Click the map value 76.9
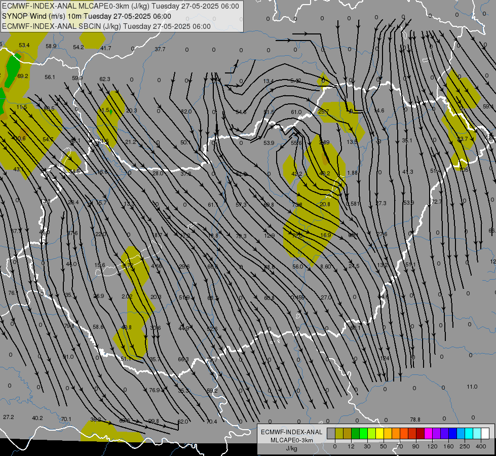Screen dimensions: 496x456 155,390
